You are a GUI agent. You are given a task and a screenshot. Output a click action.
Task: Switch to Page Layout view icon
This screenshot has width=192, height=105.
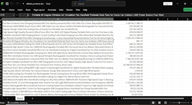159,103
